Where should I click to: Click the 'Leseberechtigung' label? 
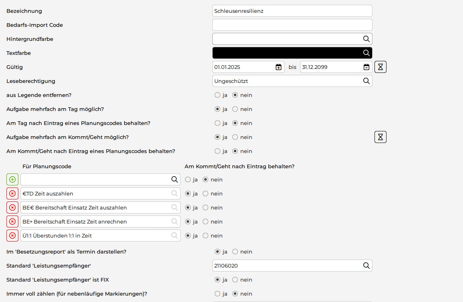point(31,81)
